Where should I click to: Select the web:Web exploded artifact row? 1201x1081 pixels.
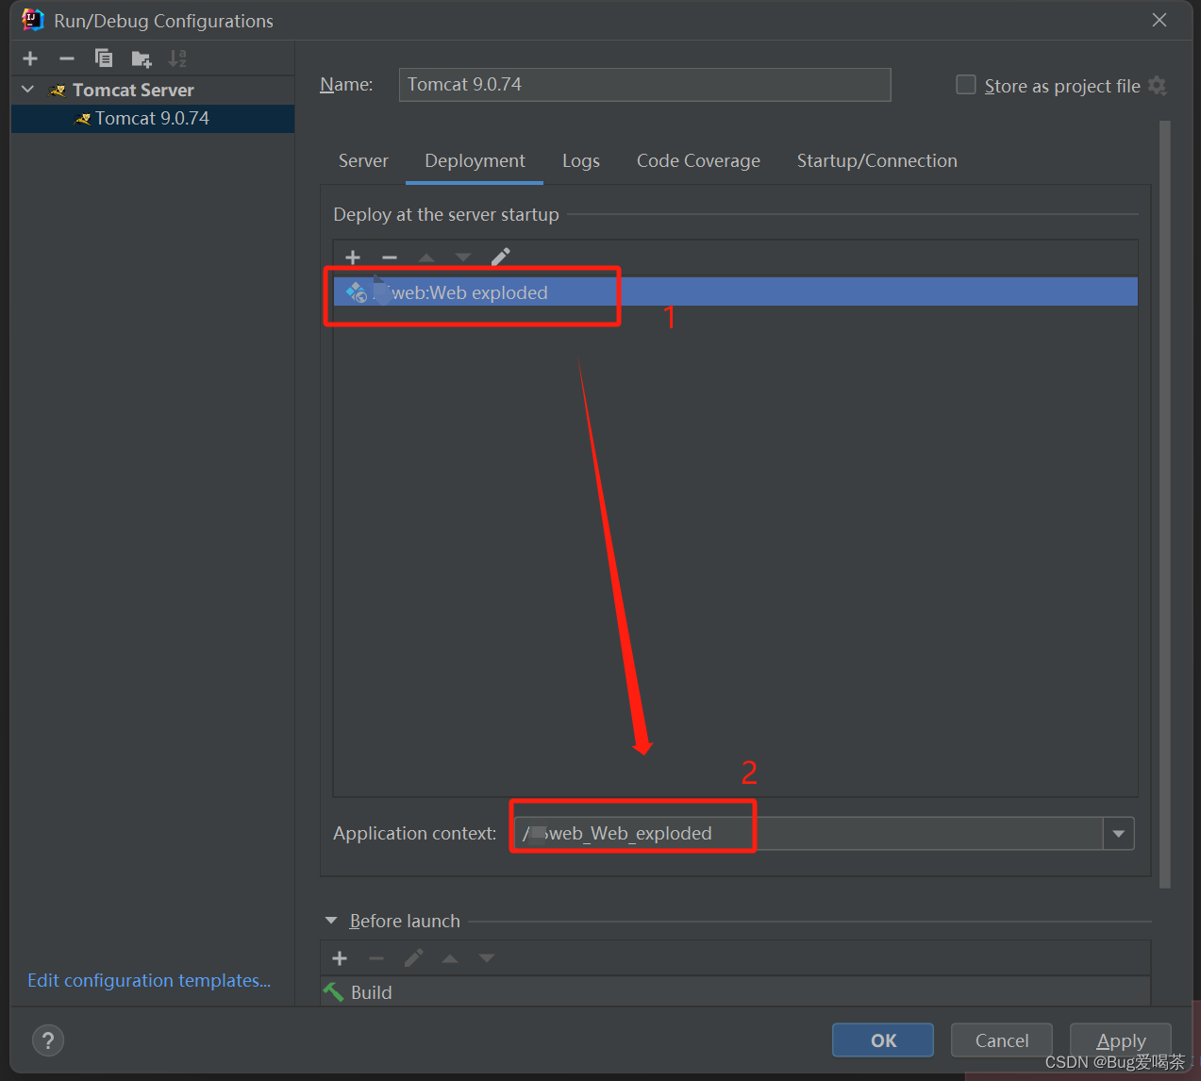tap(735, 291)
